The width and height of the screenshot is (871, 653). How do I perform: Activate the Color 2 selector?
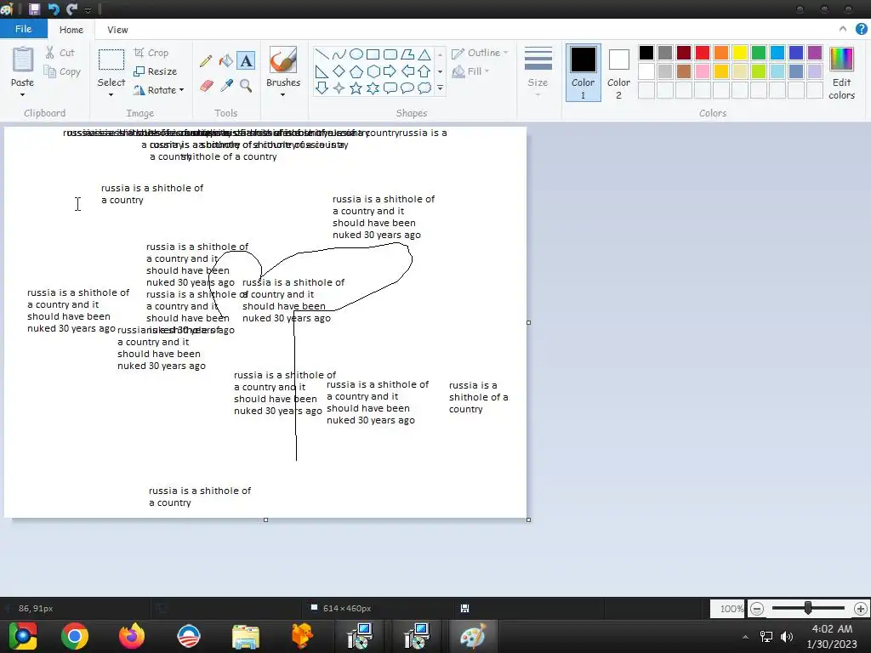(619, 73)
